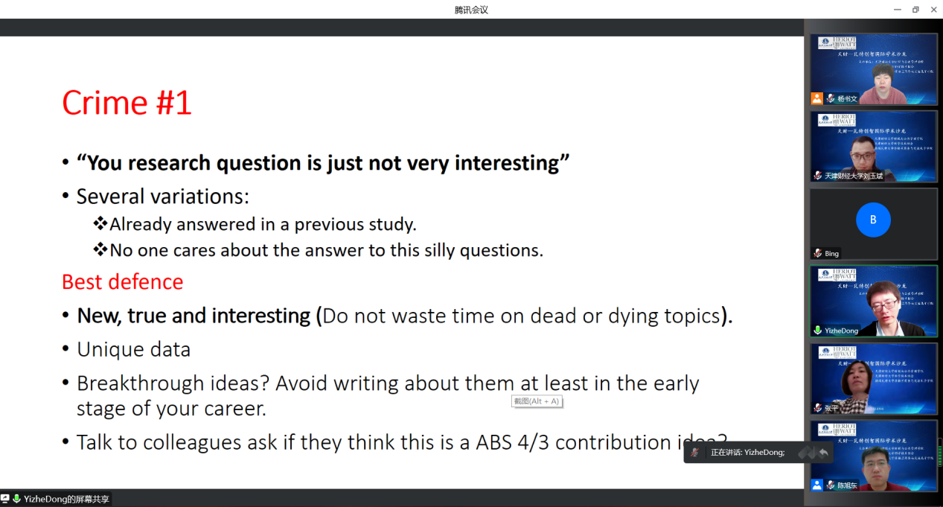Click the 腾讯会议 window title
Image resolution: width=943 pixels, height=507 pixels.
471,10
